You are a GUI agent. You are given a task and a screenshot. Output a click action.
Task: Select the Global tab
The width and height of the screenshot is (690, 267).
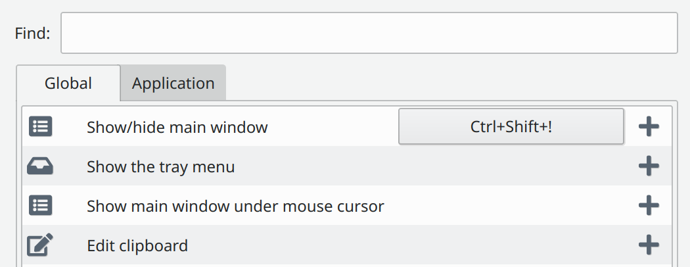68,84
